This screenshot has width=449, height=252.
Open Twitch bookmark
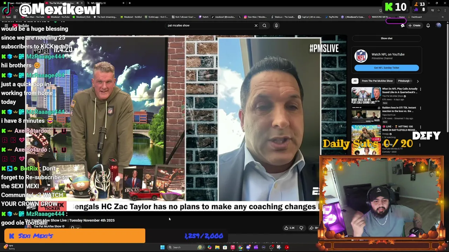[203, 17]
